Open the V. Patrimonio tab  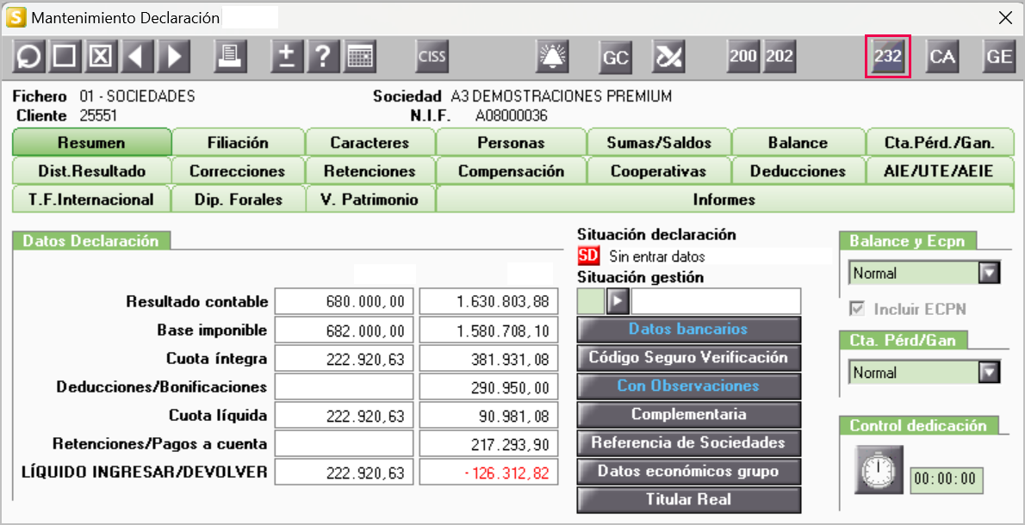pyautogui.click(x=370, y=199)
